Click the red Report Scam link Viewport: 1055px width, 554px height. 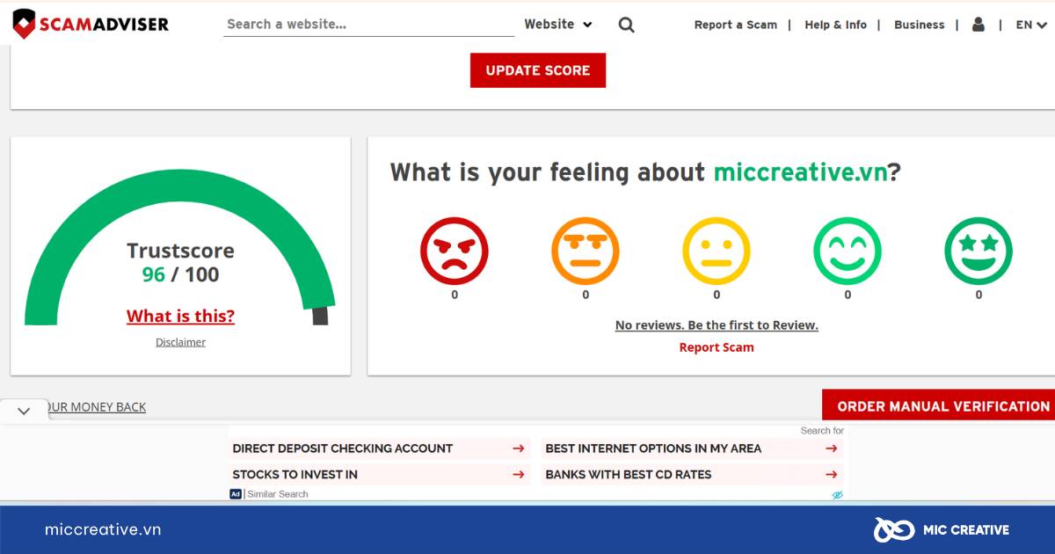coord(717,347)
